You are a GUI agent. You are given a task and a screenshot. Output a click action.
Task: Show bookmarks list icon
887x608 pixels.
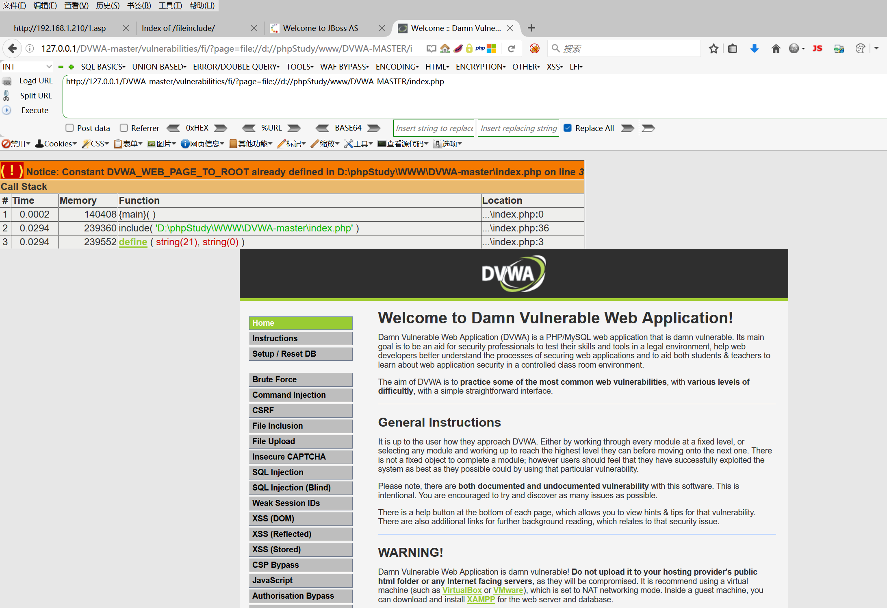click(x=733, y=48)
